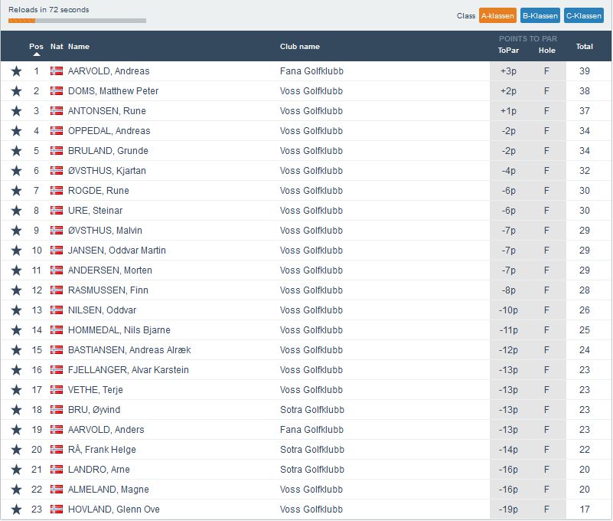Mark ØVSTHUS, Kjartan as favorite with star
The height and width of the screenshot is (521, 613).
click(16, 171)
